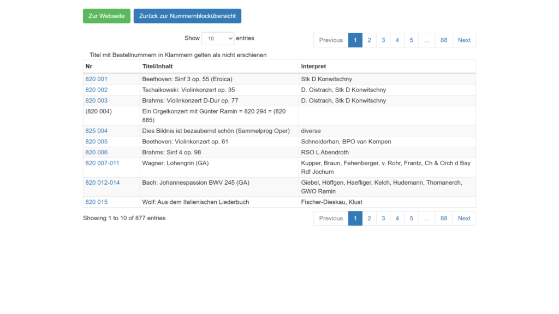Jump to page 88 in top pagination
This screenshot has width=559, height=314.
tap(444, 40)
